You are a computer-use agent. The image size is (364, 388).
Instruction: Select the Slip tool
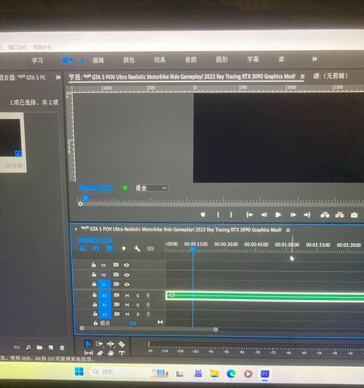(x=89, y=353)
